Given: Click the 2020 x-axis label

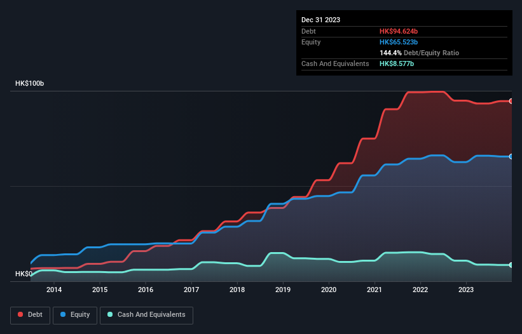Looking at the screenshot, I should tap(329, 290).
